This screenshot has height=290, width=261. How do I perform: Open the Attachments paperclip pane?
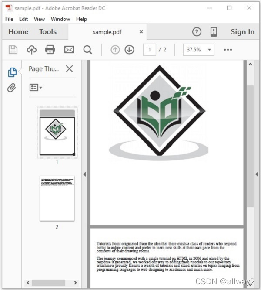tap(12, 88)
